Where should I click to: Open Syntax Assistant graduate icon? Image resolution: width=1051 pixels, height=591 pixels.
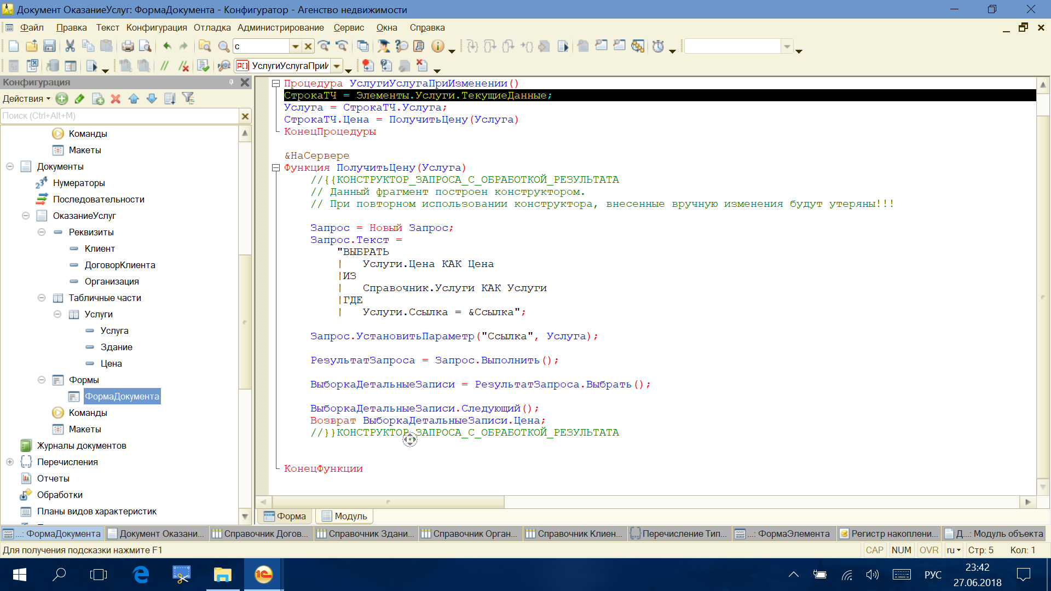pos(384,47)
